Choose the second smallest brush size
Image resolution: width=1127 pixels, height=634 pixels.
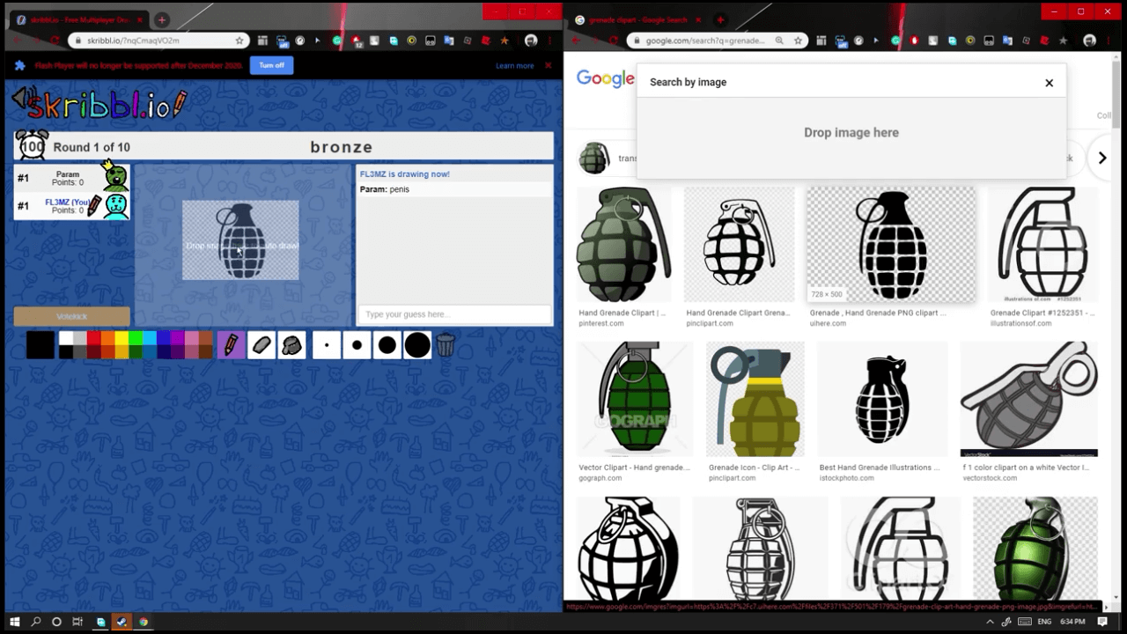tap(357, 345)
